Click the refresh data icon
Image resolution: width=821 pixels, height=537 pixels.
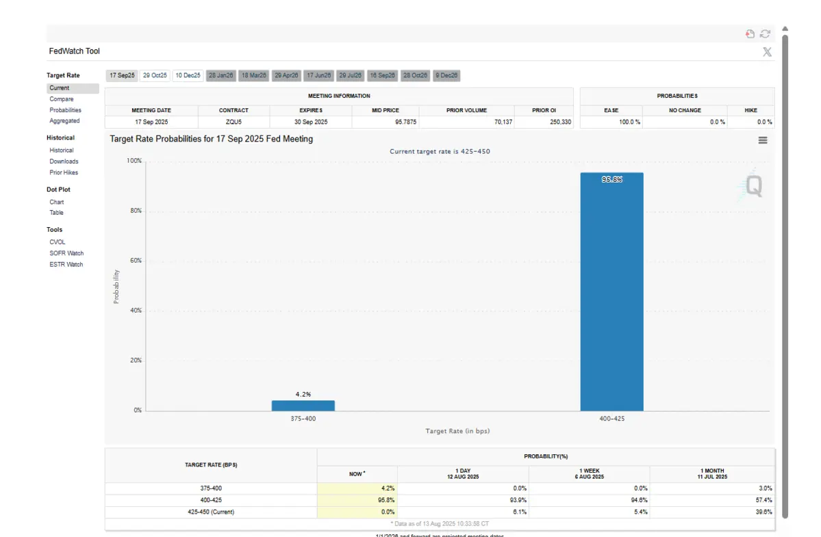tap(766, 34)
